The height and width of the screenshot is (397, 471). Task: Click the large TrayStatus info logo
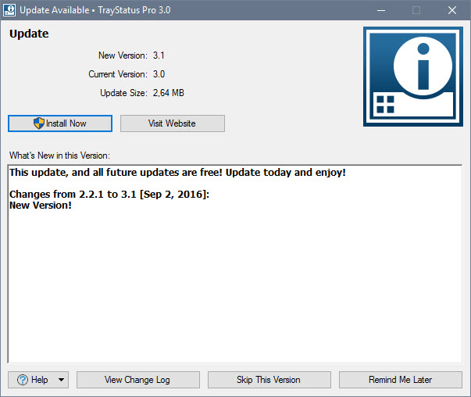pos(413,77)
